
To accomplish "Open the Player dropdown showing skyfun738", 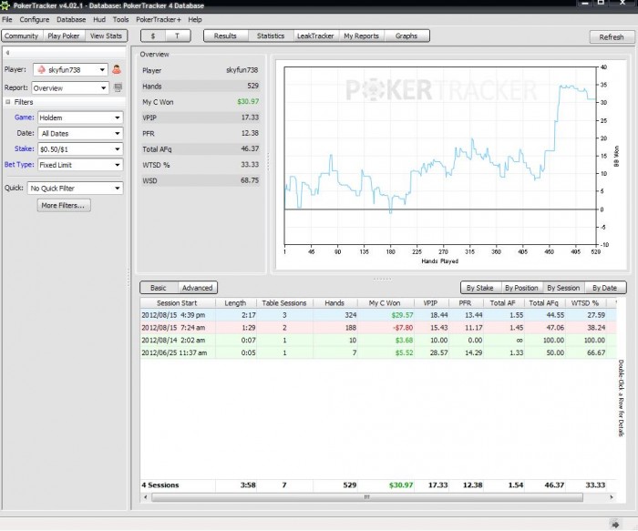I will pyautogui.click(x=70, y=70).
